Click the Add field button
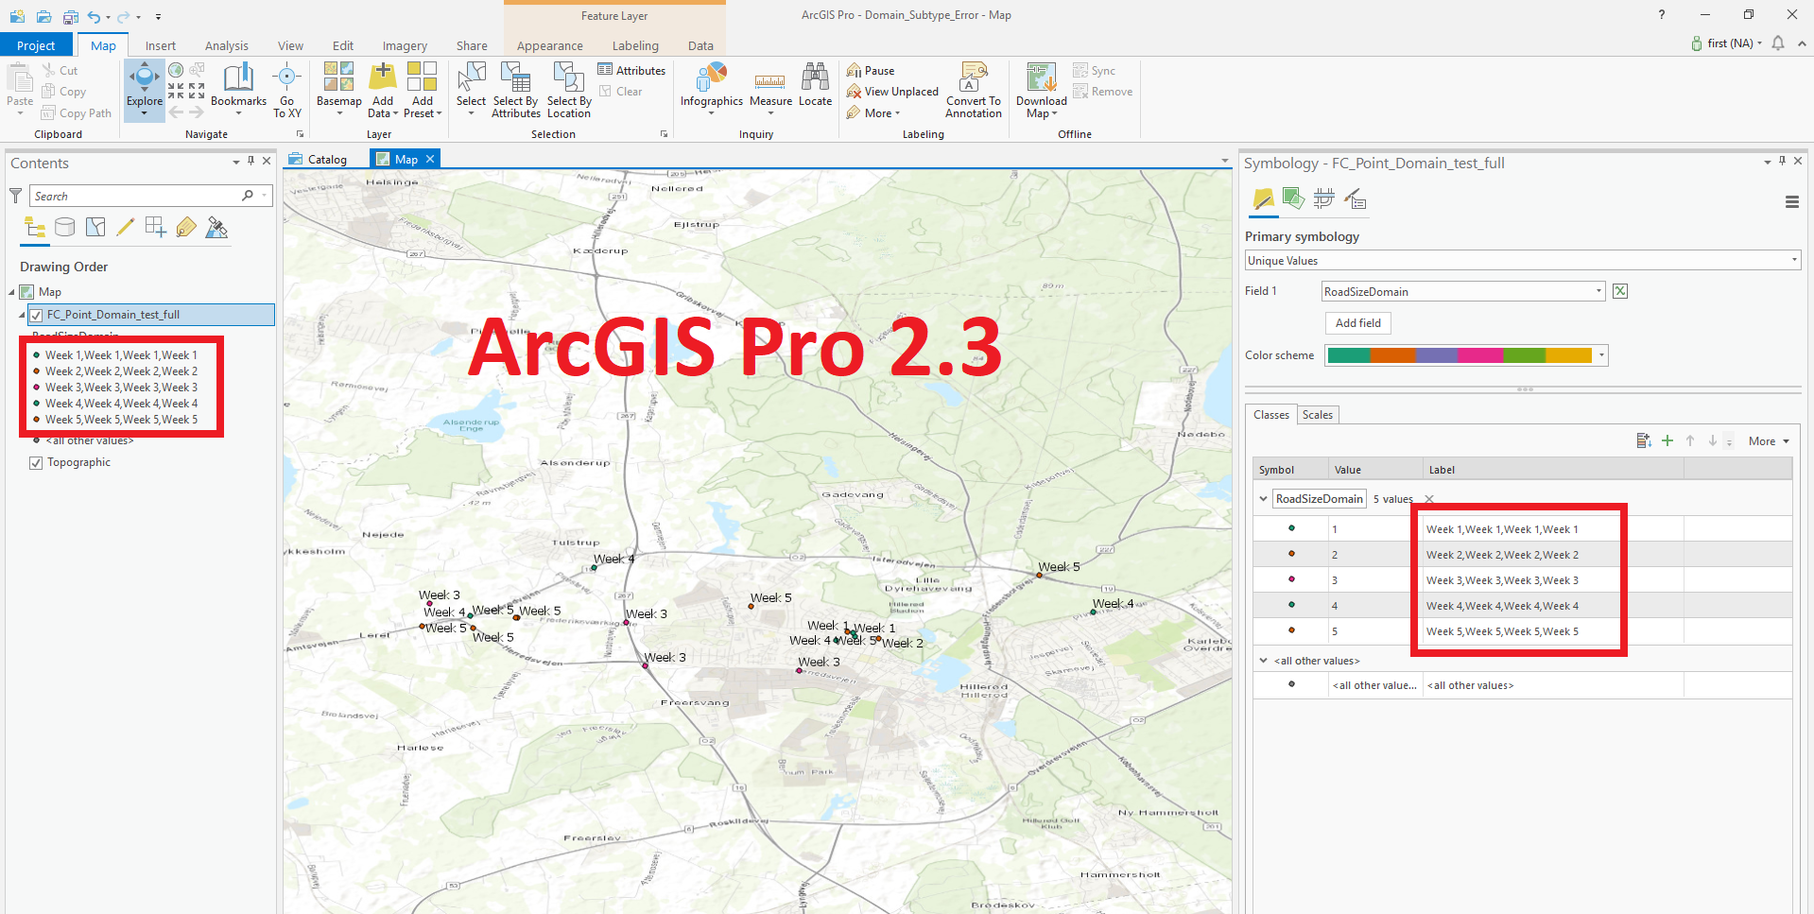Image resolution: width=1814 pixels, height=914 pixels. click(x=1357, y=323)
